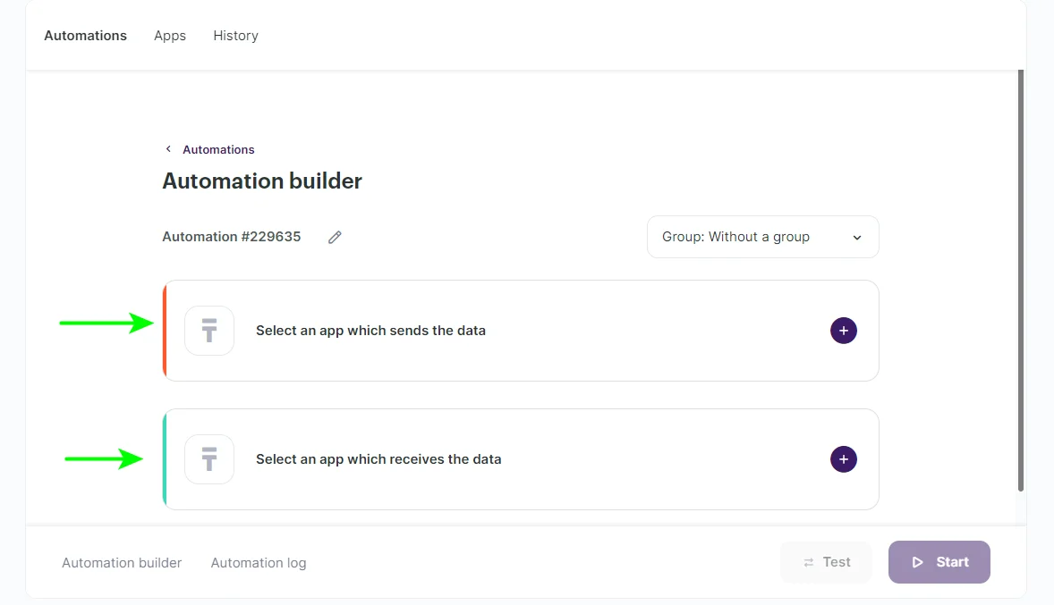The height and width of the screenshot is (605, 1054).
Task: Click the receiver app placeholder icon
Action: click(x=208, y=459)
